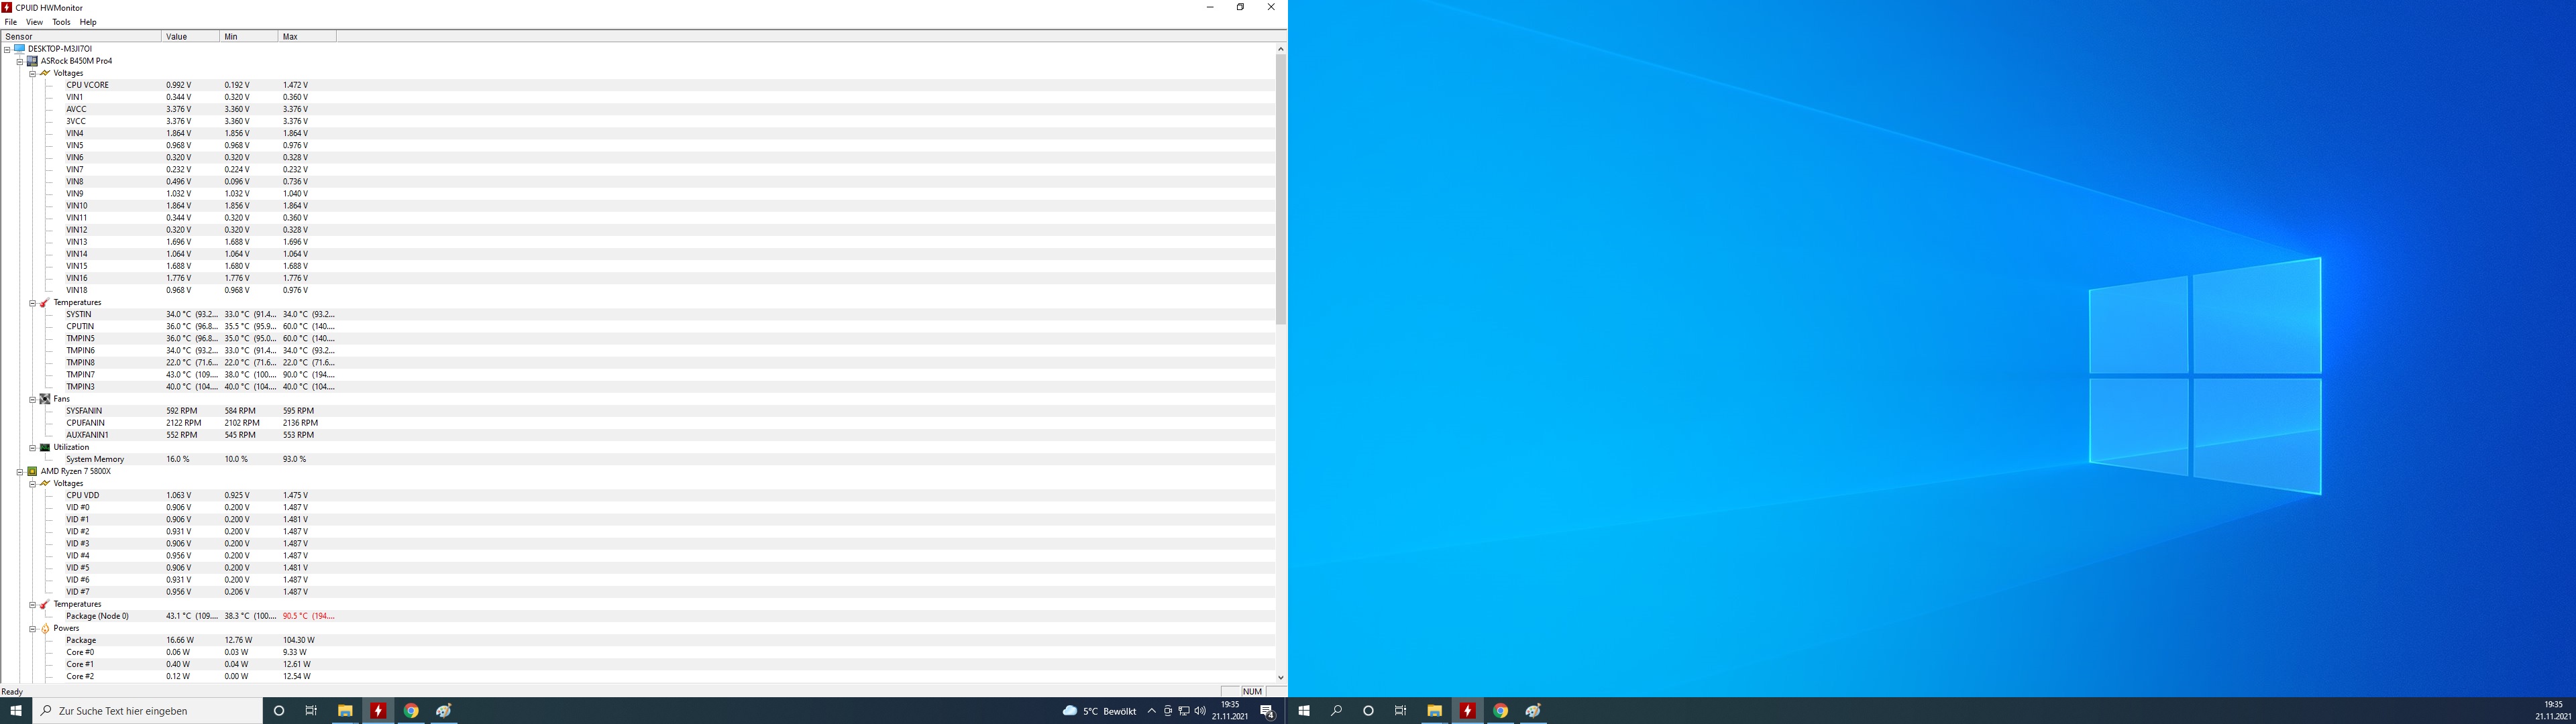Collapse the motherboard Voltages tree branch
Screen dimensions: 2576x724
[x=32, y=73]
